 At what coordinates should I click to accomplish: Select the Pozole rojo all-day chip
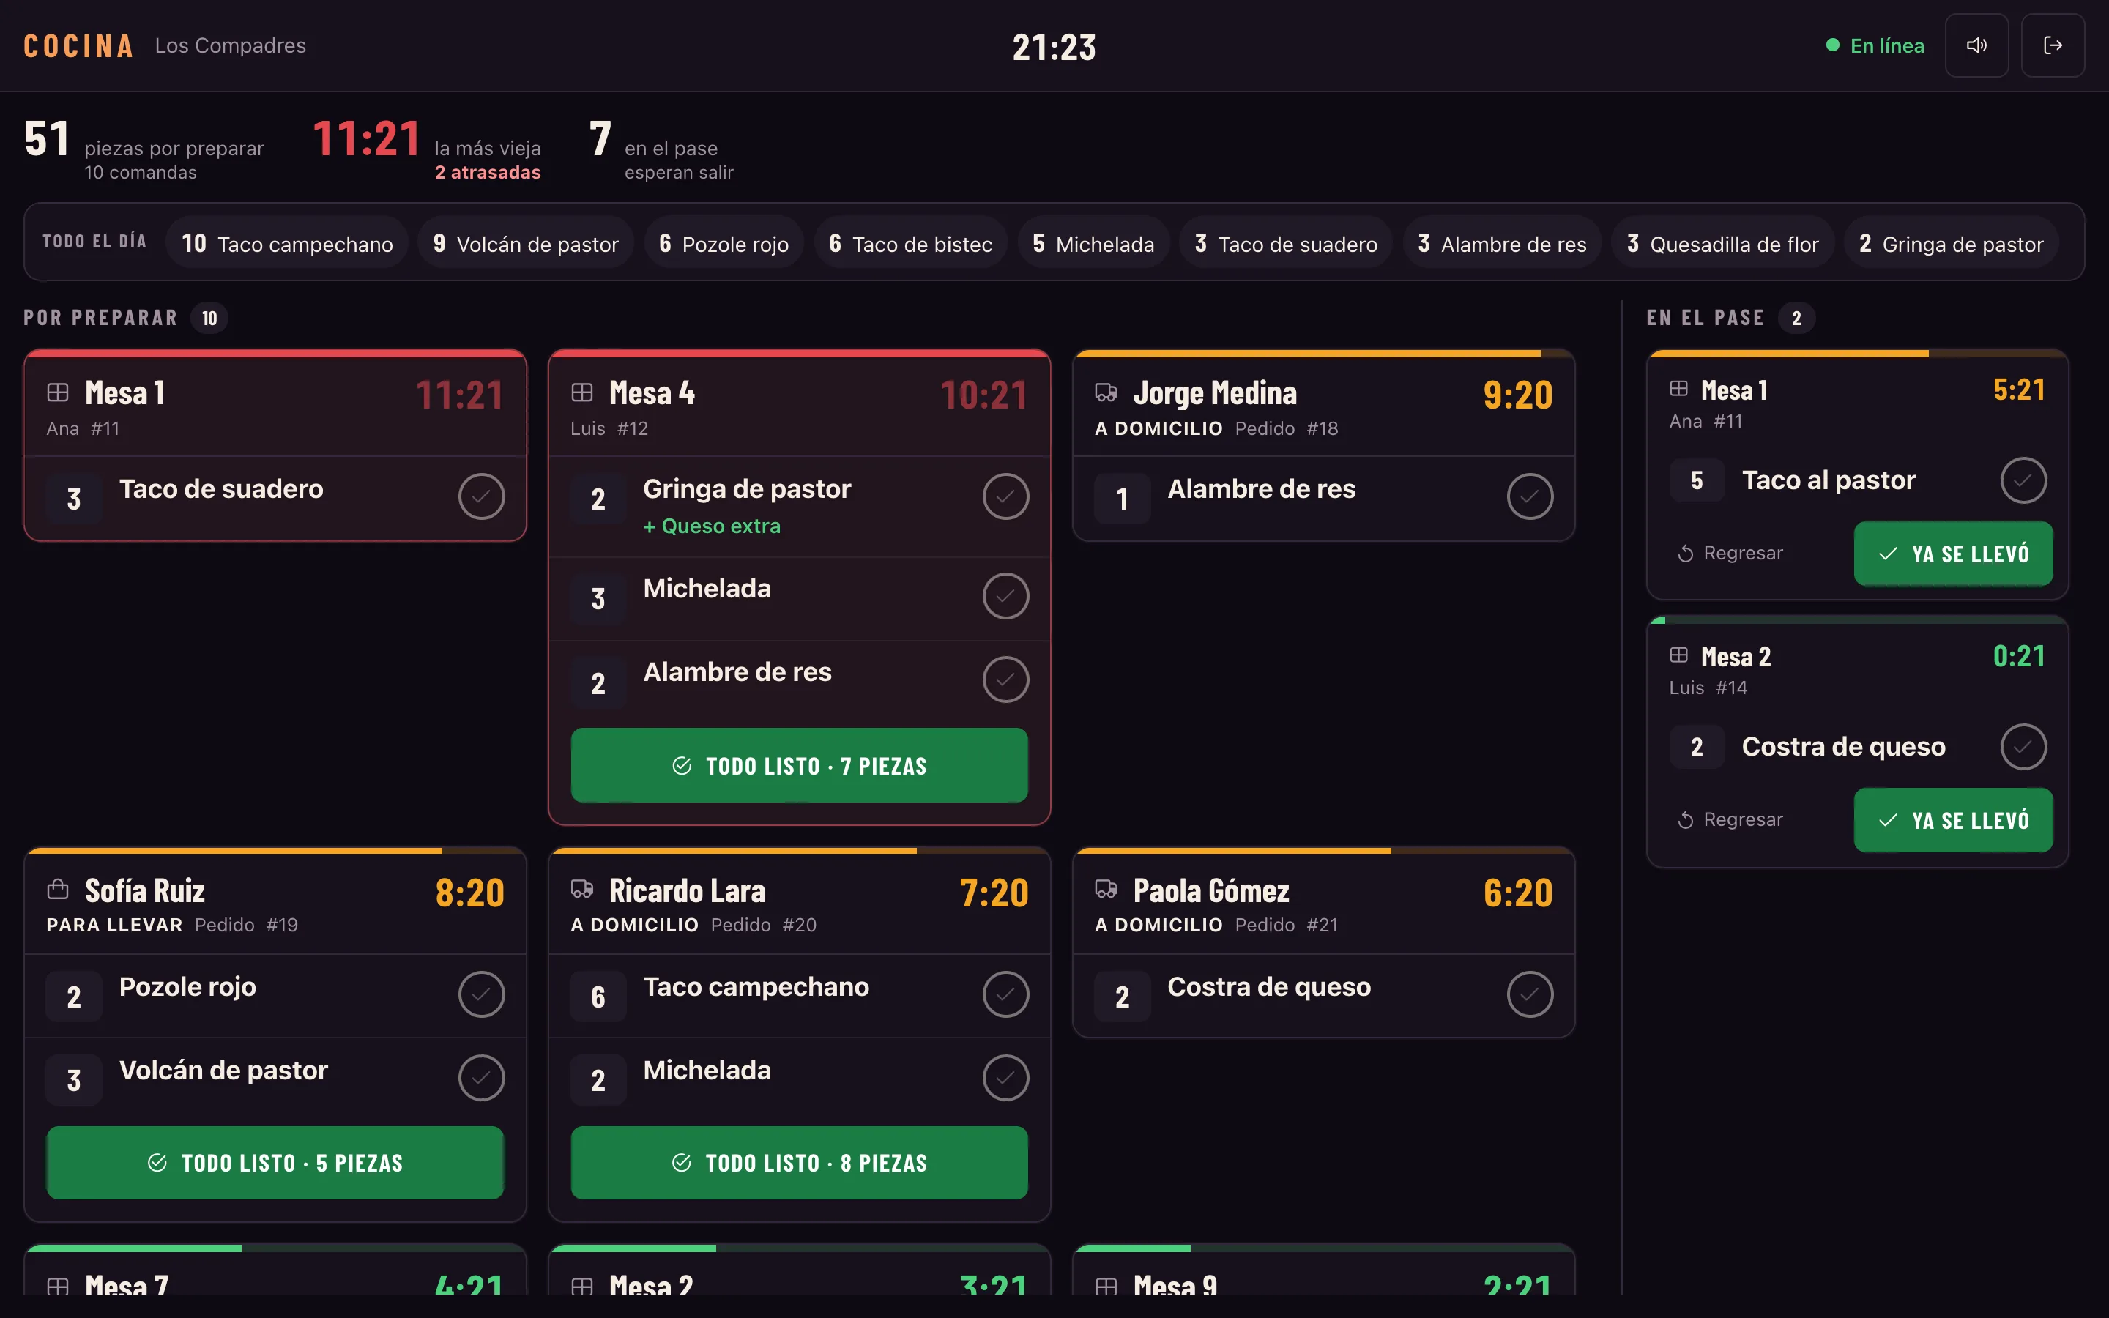[724, 243]
